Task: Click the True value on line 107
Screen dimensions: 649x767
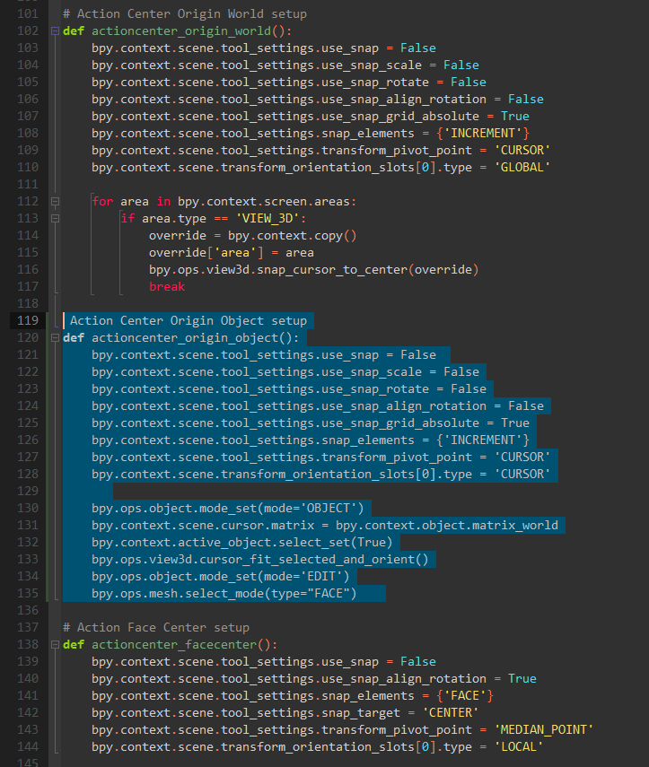Action: click(514, 116)
